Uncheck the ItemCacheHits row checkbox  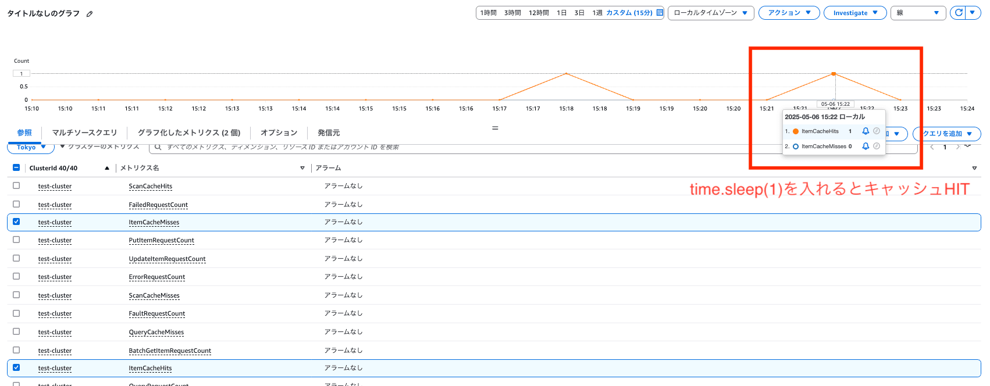[16, 367]
